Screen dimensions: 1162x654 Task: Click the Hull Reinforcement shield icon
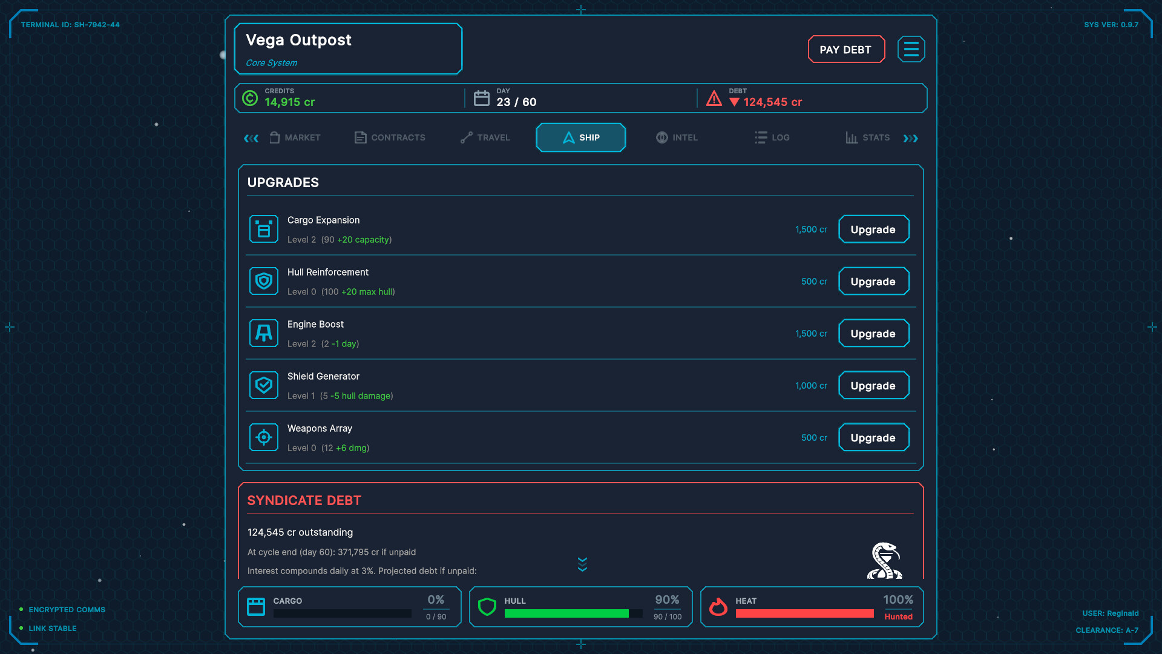click(x=264, y=282)
